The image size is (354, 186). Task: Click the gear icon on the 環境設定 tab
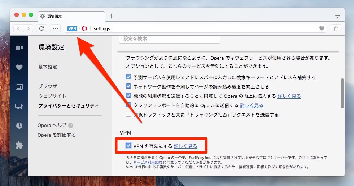tap(43, 16)
